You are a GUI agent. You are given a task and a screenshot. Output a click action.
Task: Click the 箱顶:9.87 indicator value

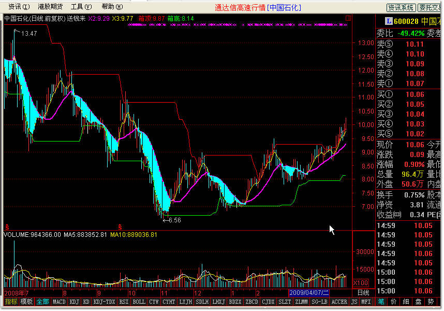[x=151, y=19]
